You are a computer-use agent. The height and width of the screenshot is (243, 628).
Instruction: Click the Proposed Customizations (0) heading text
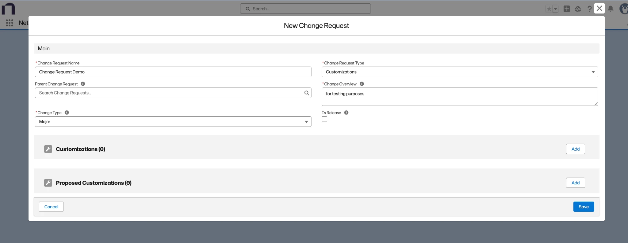pos(94,183)
